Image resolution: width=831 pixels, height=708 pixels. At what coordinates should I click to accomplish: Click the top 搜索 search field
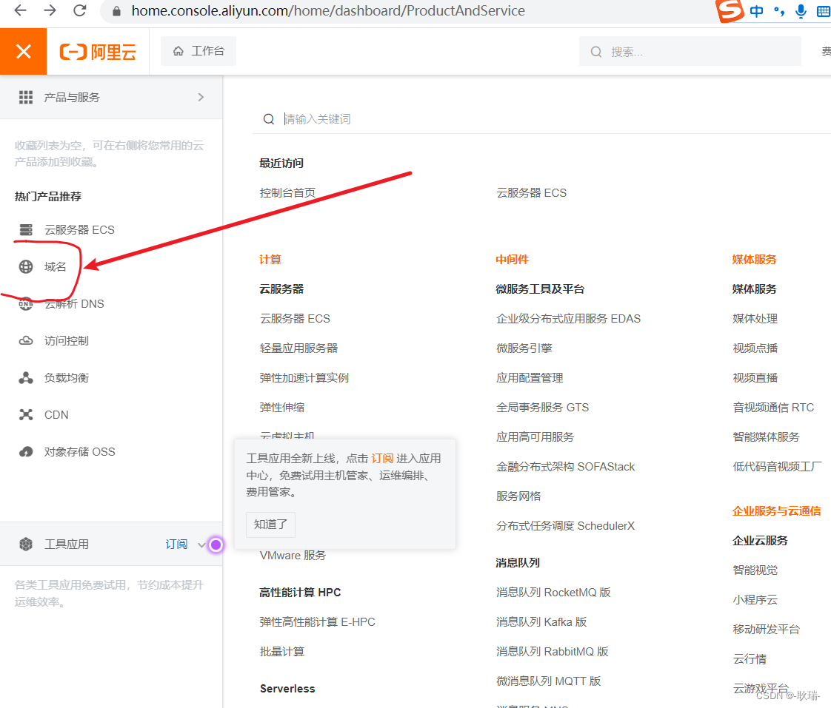click(690, 51)
